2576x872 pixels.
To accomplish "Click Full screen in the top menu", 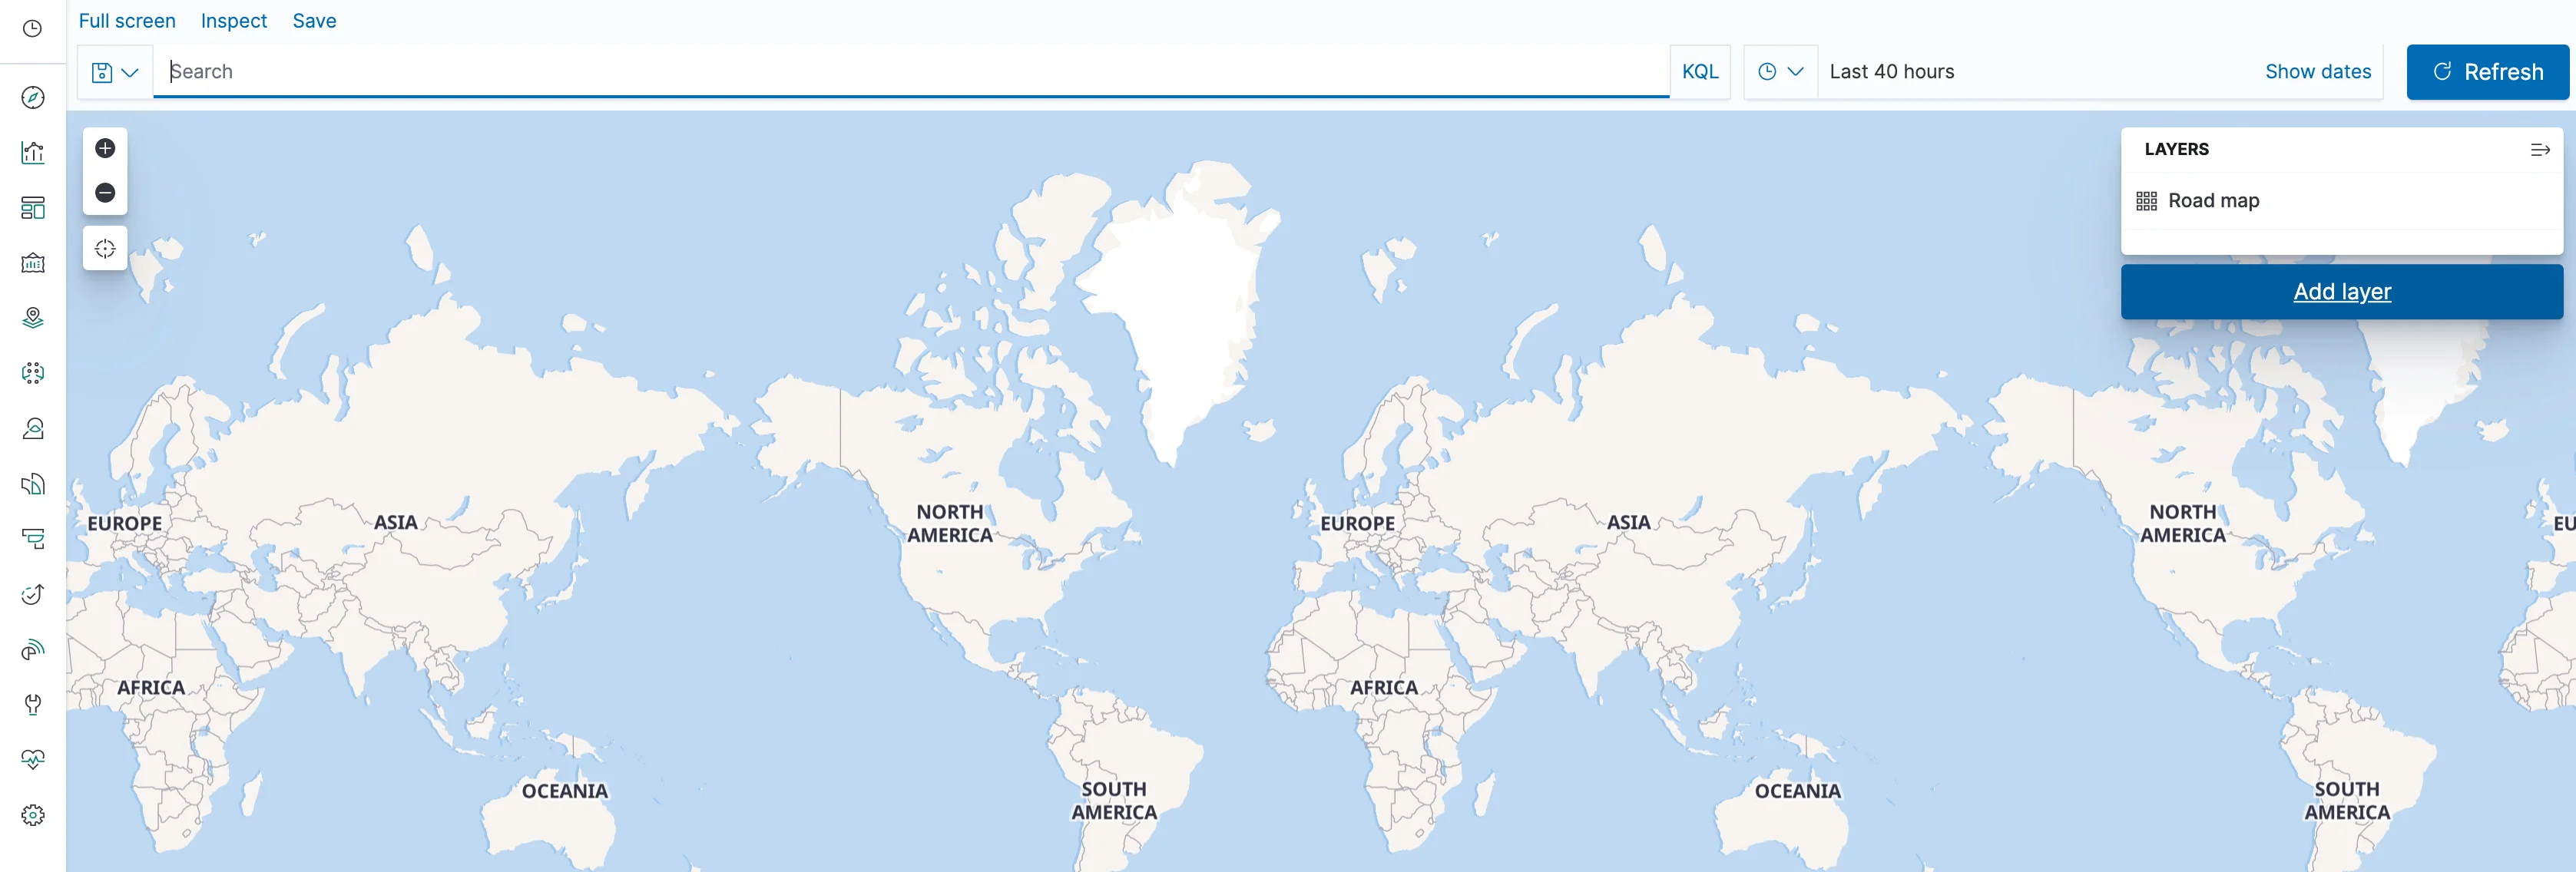I will pos(127,21).
